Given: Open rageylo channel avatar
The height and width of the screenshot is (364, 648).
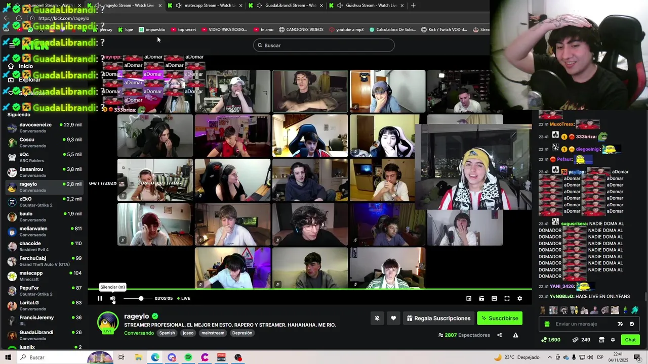Looking at the screenshot, I should tap(108, 324).
